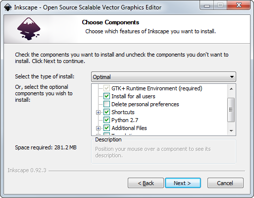Uncheck the Shortcuts component
Viewport: 254px width, 198px height.
106,112
